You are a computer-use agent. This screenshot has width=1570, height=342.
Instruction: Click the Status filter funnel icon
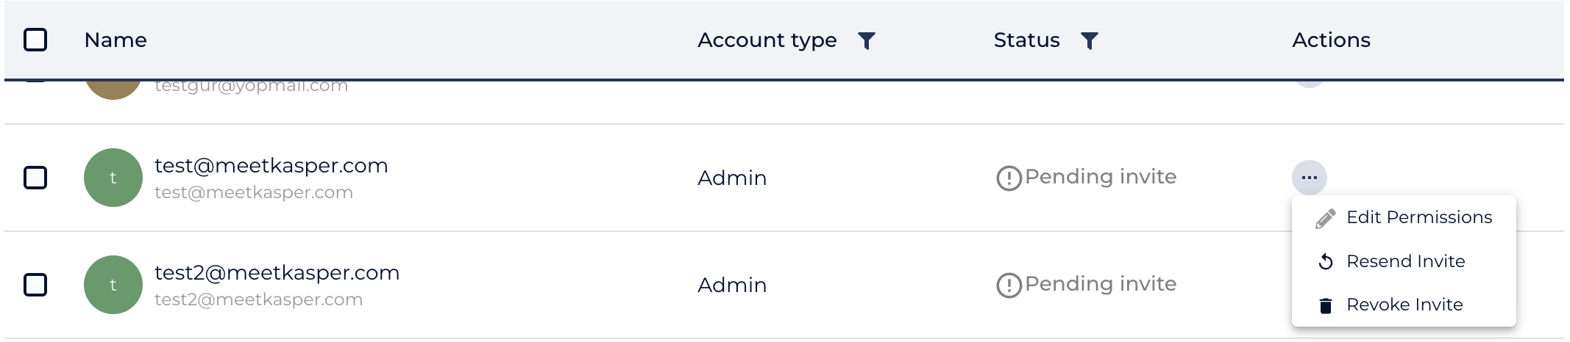pos(1090,41)
